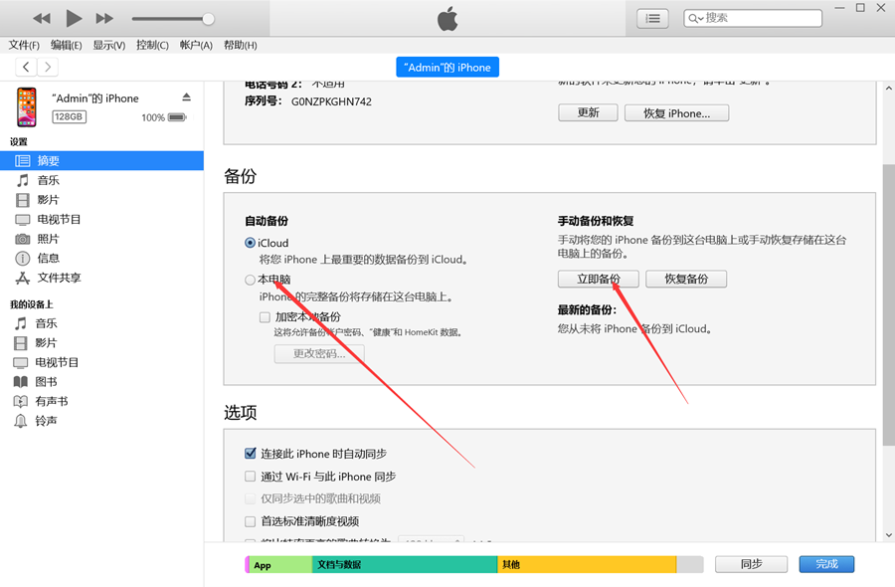Uncheck 连接此 iPhone 时自动同步
The height and width of the screenshot is (587, 895).
click(x=250, y=454)
